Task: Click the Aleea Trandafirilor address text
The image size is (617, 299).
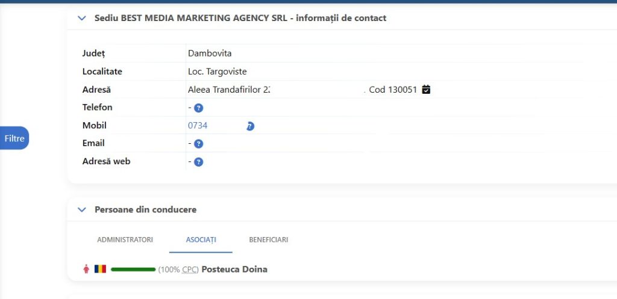Action: (x=228, y=90)
